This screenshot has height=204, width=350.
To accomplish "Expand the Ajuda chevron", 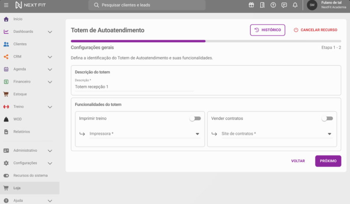I will tap(50, 201).
